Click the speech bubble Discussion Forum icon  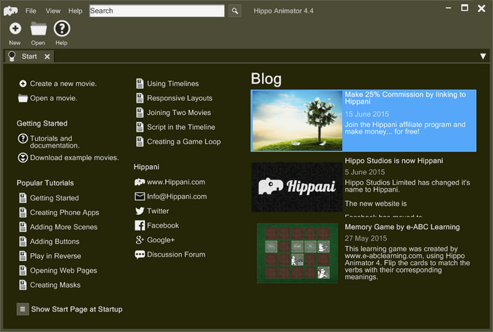coord(139,254)
